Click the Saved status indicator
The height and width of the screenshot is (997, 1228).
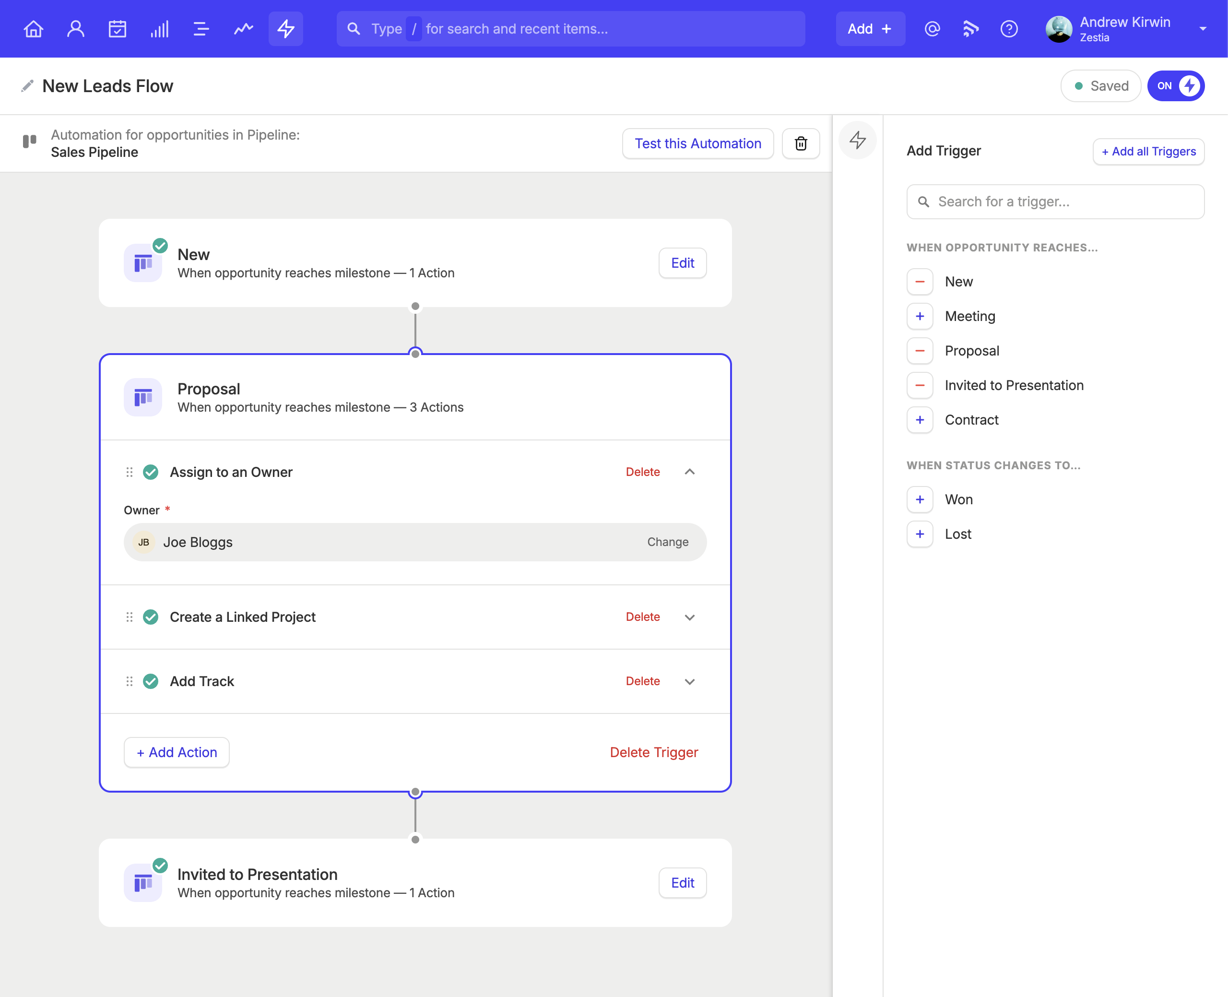pyautogui.click(x=1100, y=86)
